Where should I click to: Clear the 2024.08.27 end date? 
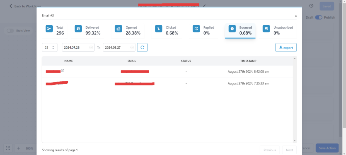pos(132,47)
